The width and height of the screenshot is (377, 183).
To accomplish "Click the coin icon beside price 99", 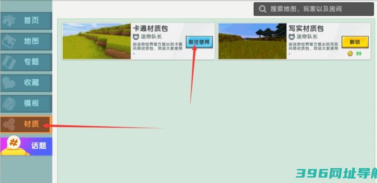I will [350, 54].
